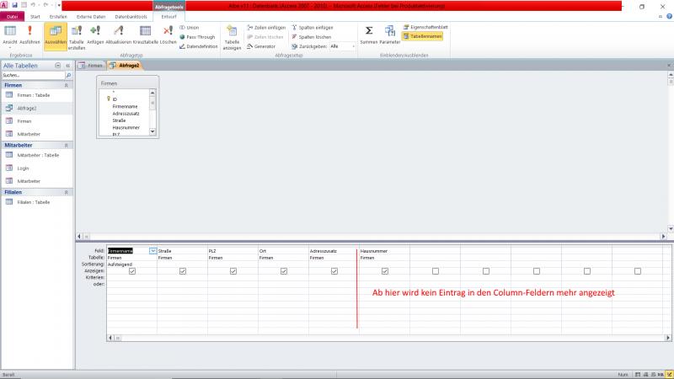The image size is (674, 379).
Task: Select Firmenname in Firmen field list
Action: [125, 107]
